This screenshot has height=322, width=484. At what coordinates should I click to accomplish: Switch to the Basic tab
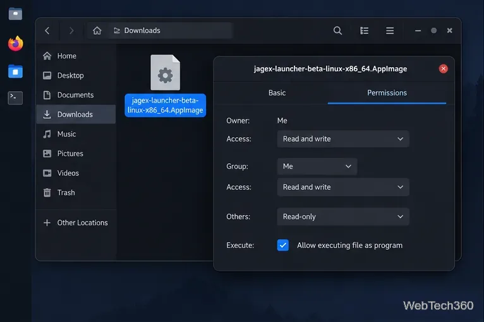coord(277,93)
